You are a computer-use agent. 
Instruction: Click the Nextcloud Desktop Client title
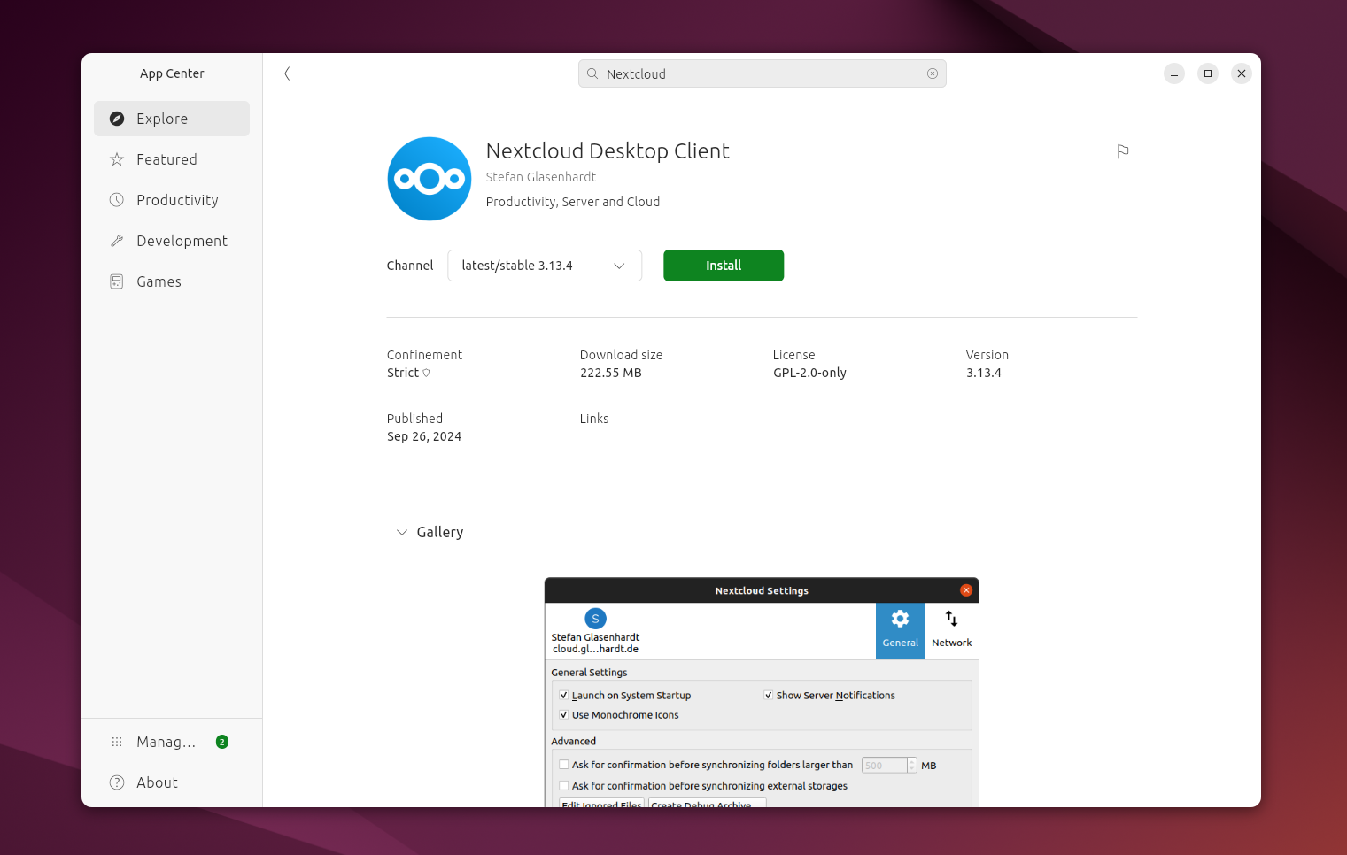tap(608, 150)
